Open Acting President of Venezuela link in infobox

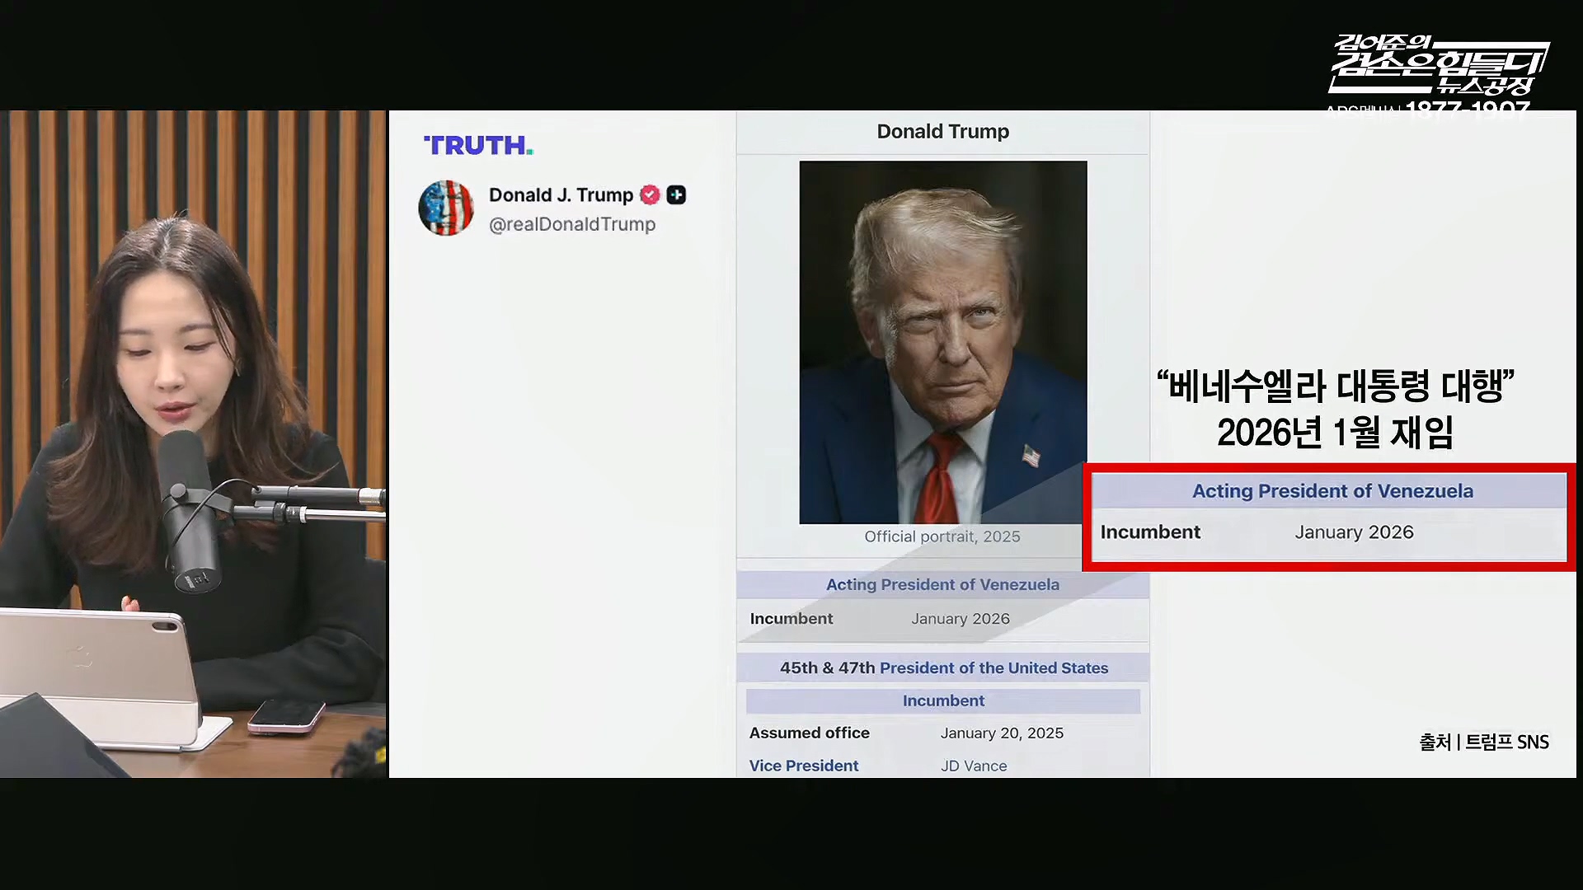(x=942, y=584)
